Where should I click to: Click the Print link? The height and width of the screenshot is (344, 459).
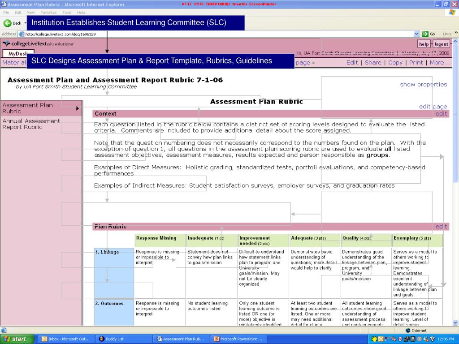point(416,63)
